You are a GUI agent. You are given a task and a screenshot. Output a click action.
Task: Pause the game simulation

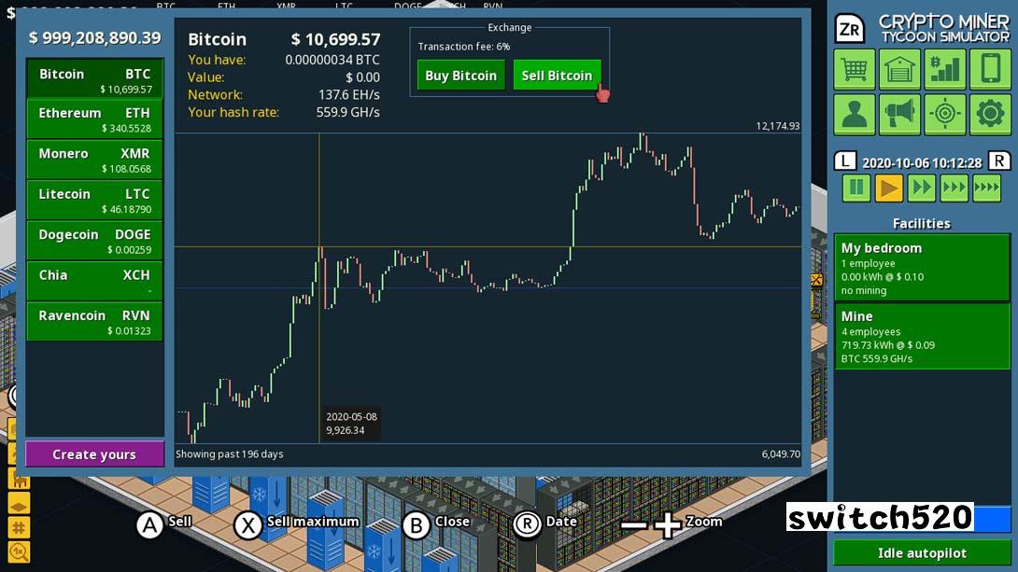tap(855, 188)
